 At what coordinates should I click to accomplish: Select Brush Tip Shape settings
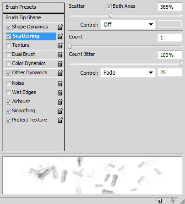click(33, 18)
